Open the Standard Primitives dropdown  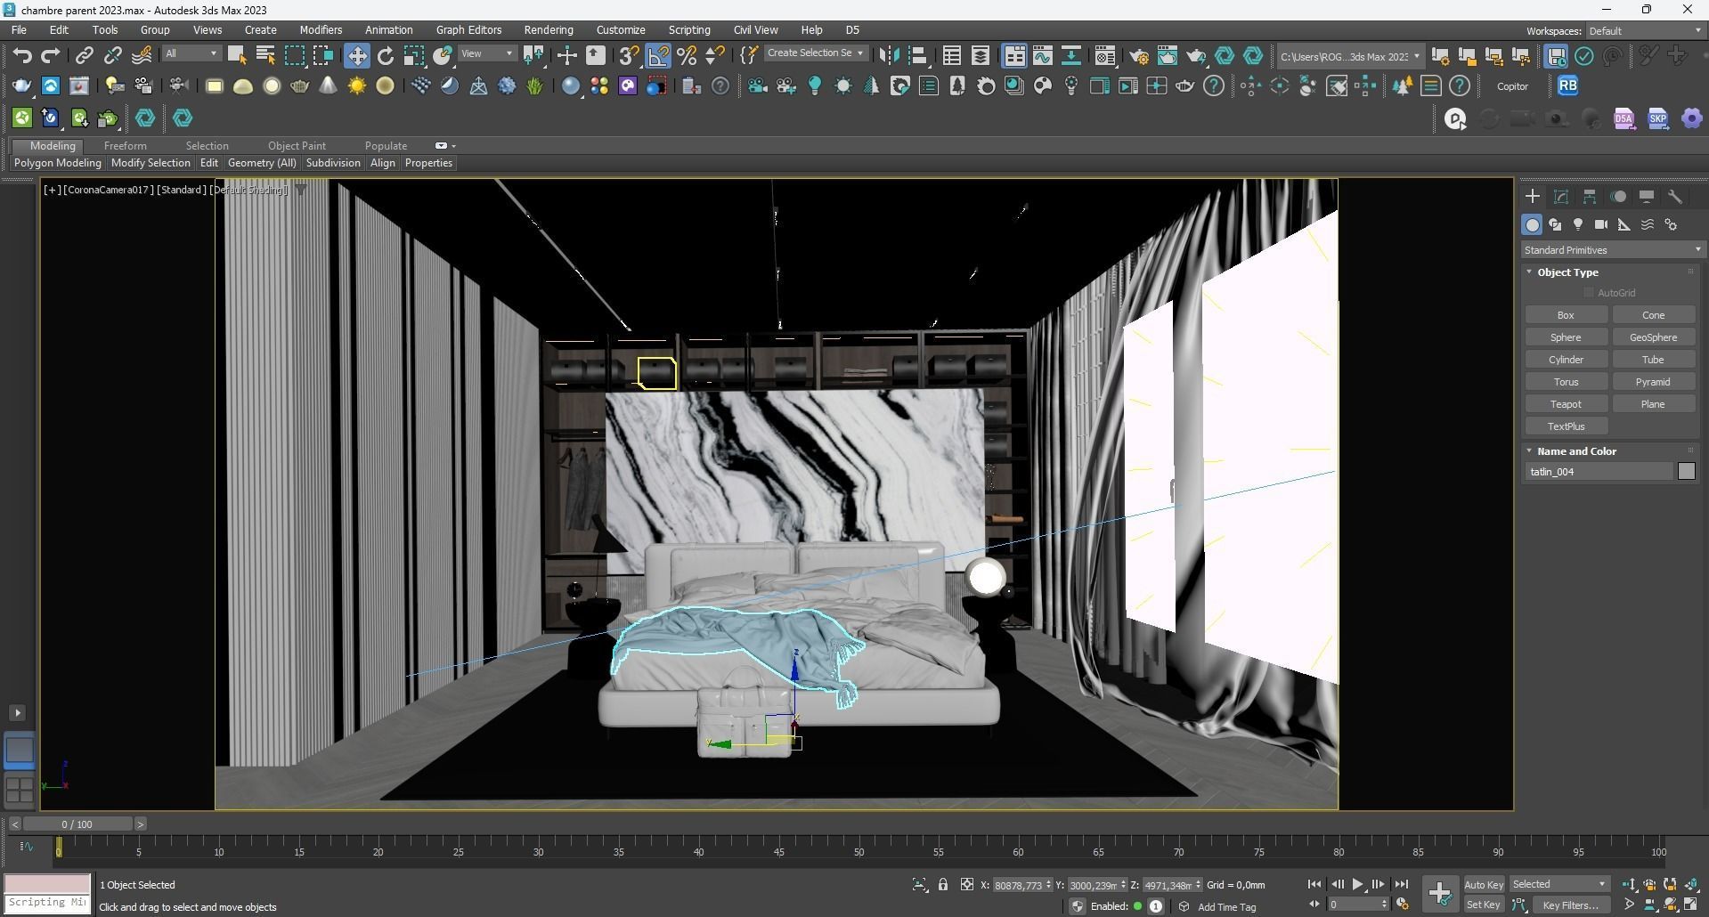pos(1612,250)
